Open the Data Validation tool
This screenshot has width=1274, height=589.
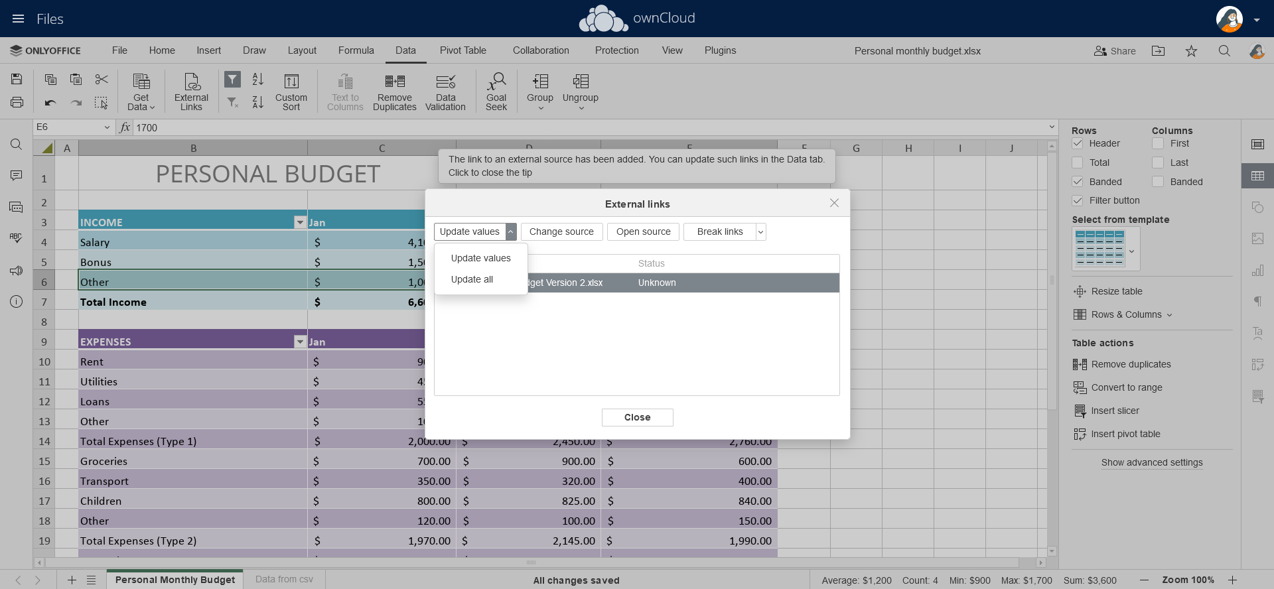(x=445, y=91)
